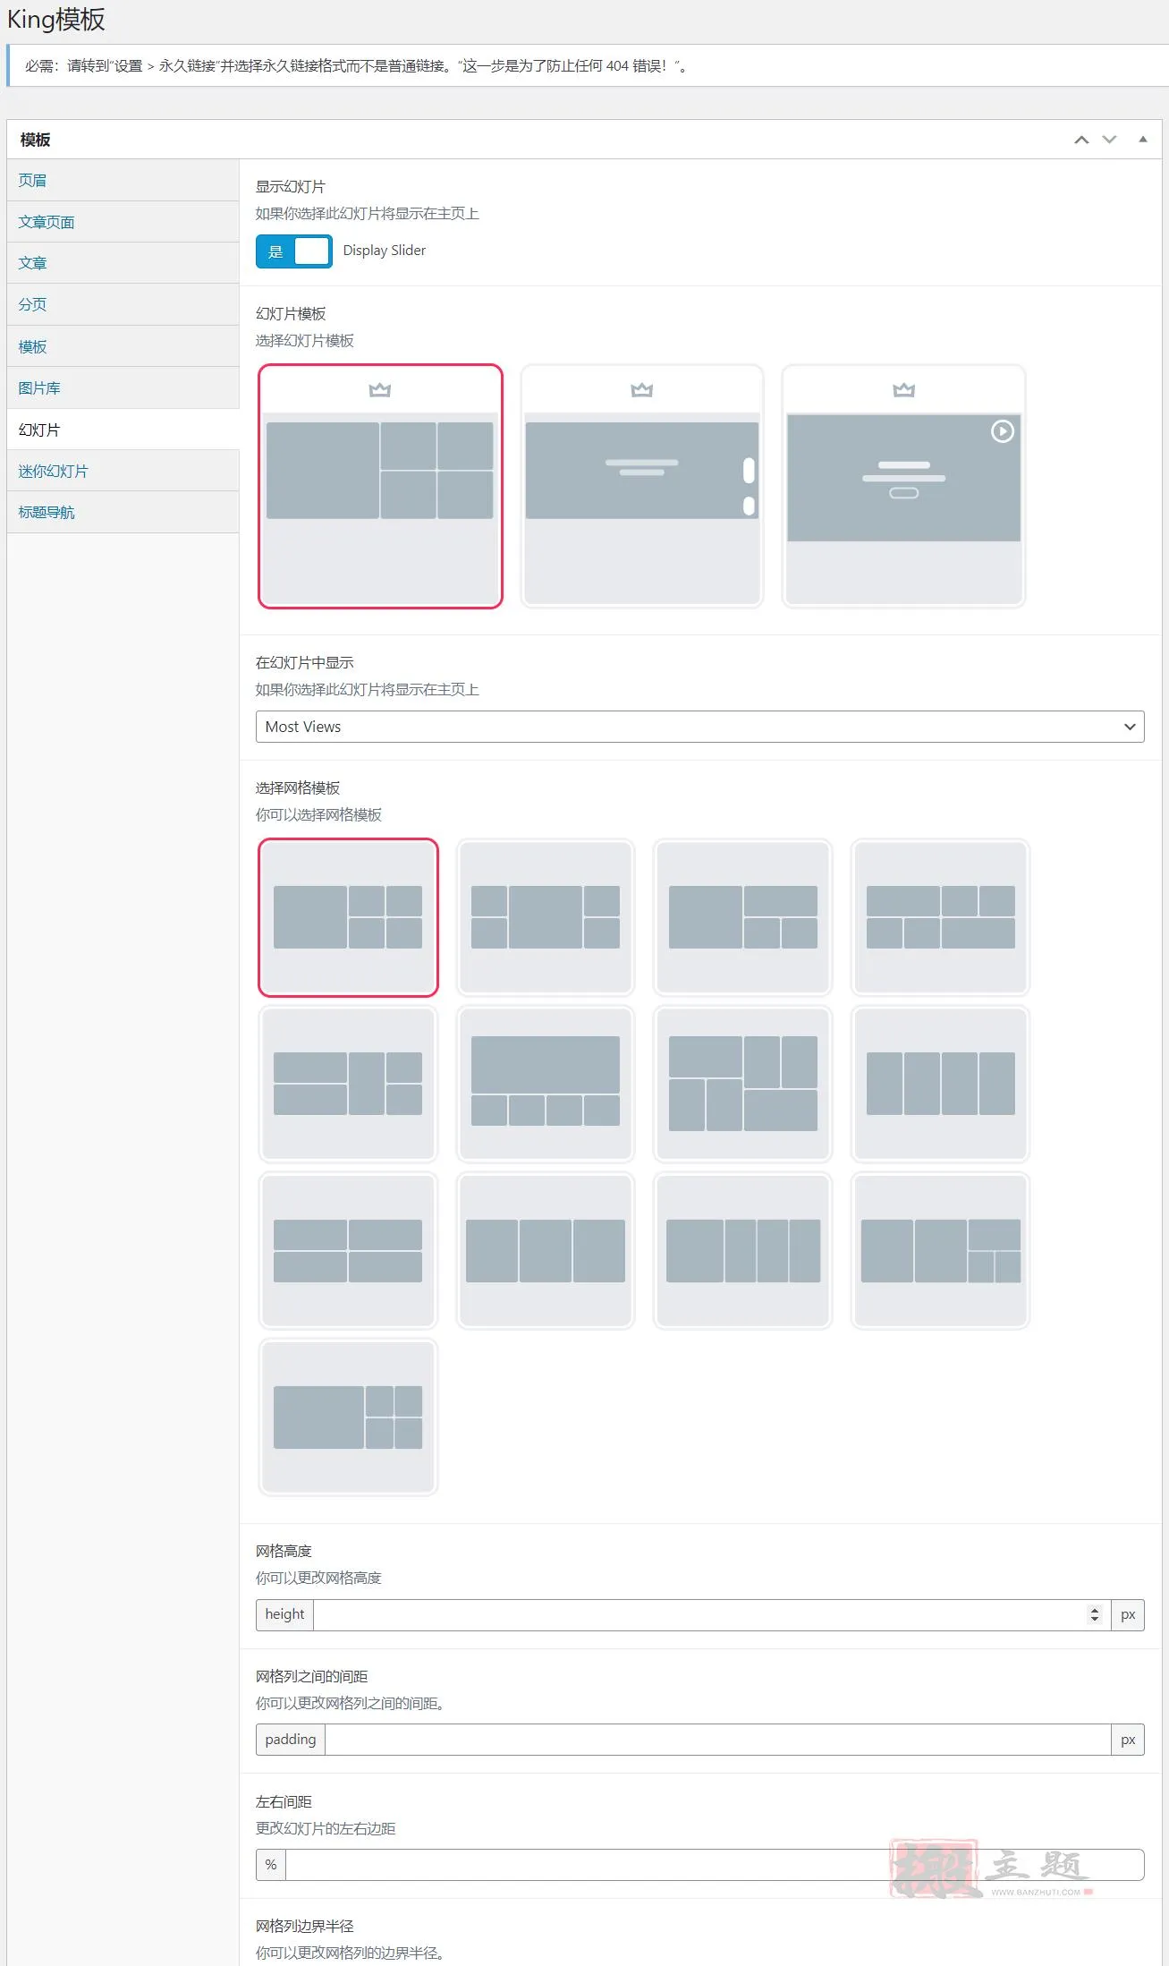Select the first highlighted grid template
Image resolution: width=1169 pixels, height=1966 pixels.
[x=348, y=917]
